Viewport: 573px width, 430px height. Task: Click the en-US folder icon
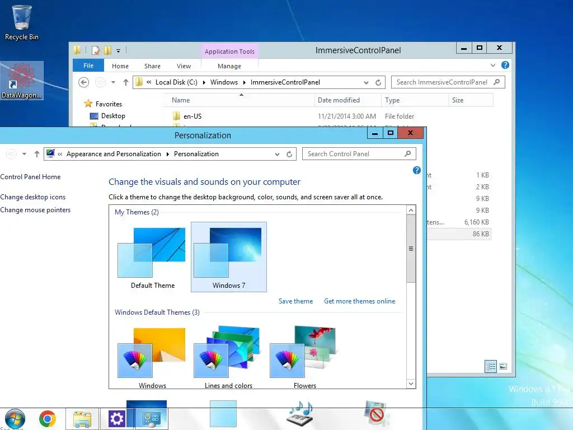point(176,116)
